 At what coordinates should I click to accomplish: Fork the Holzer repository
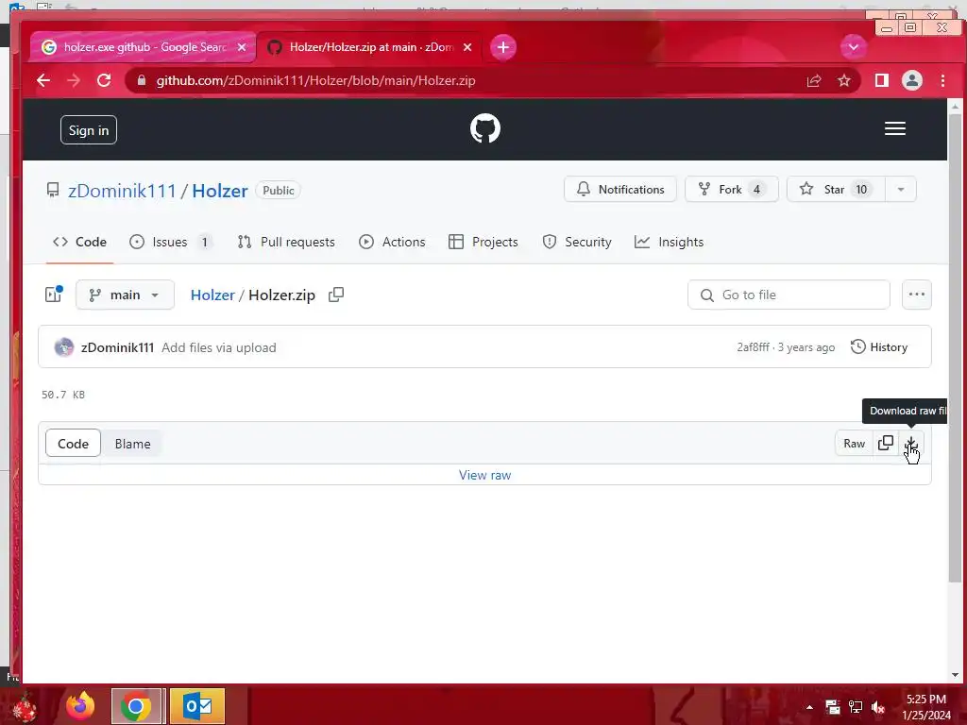[732, 189]
